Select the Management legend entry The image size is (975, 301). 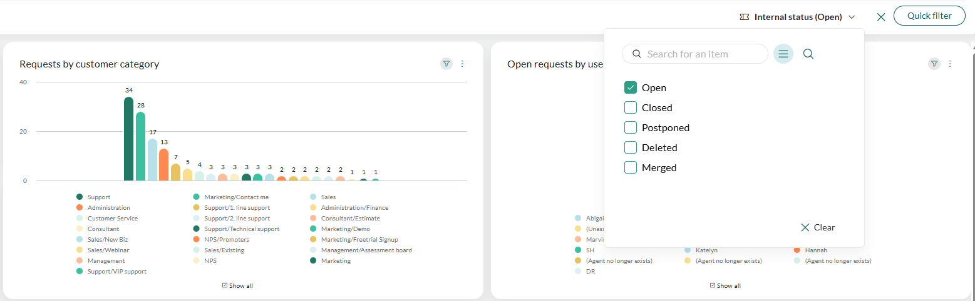pos(101,261)
